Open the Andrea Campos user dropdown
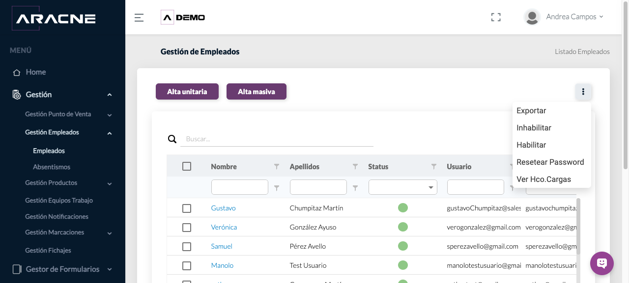629x283 pixels. (574, 17)
